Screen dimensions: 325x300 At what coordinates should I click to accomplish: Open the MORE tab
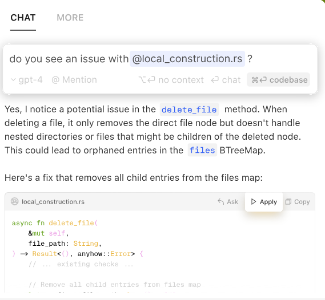70,18
